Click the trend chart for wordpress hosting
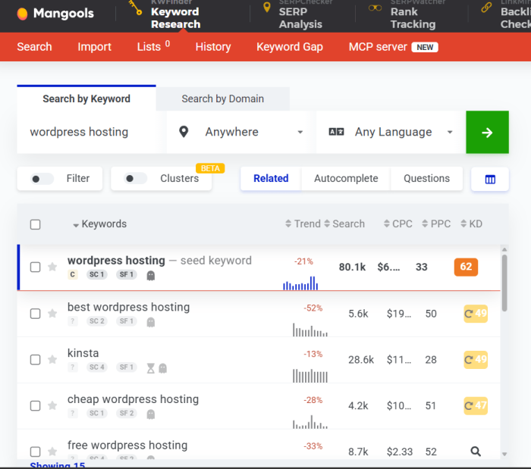 click(300, 283)
